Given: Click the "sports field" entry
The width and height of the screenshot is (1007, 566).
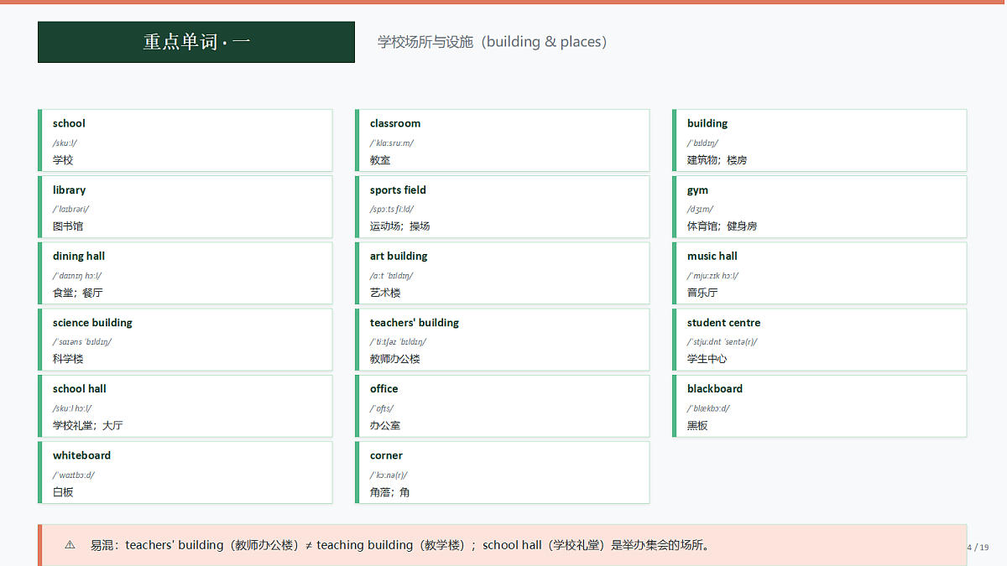Looking at the screenshot, I should (398, 190).
